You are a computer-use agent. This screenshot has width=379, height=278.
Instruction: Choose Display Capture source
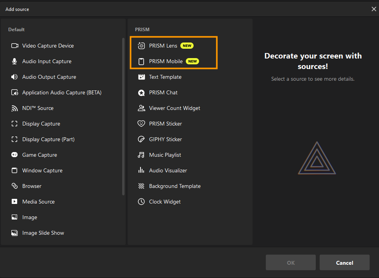click(41, 124)
